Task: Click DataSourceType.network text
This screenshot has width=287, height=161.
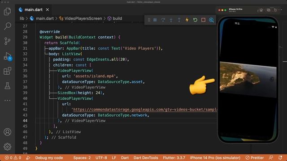Action: (122, 115)
